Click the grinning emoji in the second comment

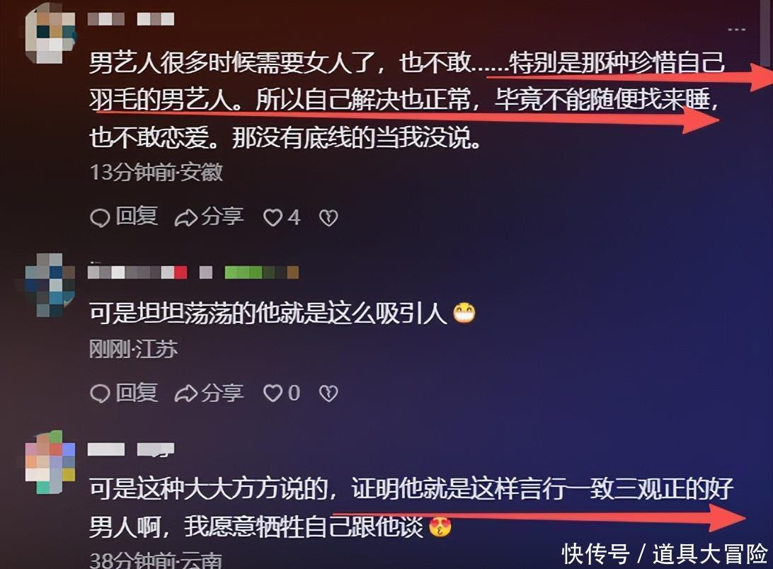click(x=464, y=312)
